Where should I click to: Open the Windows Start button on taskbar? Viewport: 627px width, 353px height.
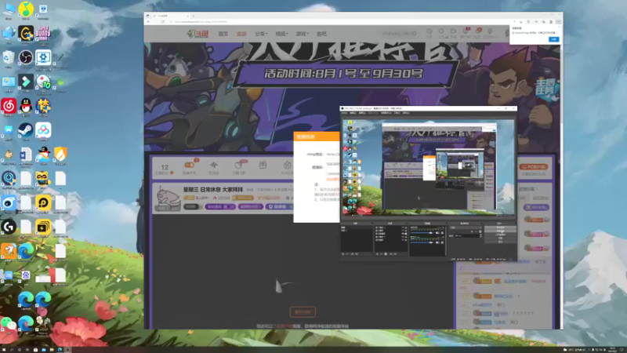pos(4,350)
